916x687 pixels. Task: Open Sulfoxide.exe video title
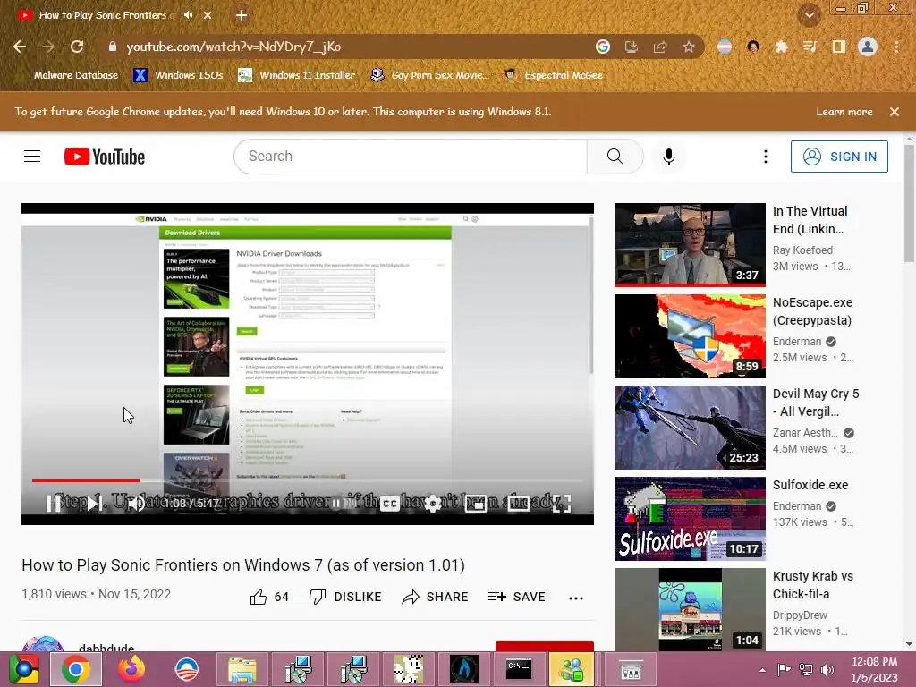810,485
